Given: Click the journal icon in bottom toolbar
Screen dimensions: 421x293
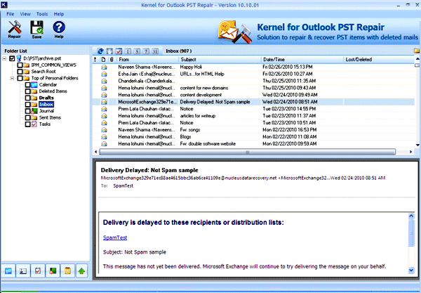Looking at the screenshot, I should (53, 271).
